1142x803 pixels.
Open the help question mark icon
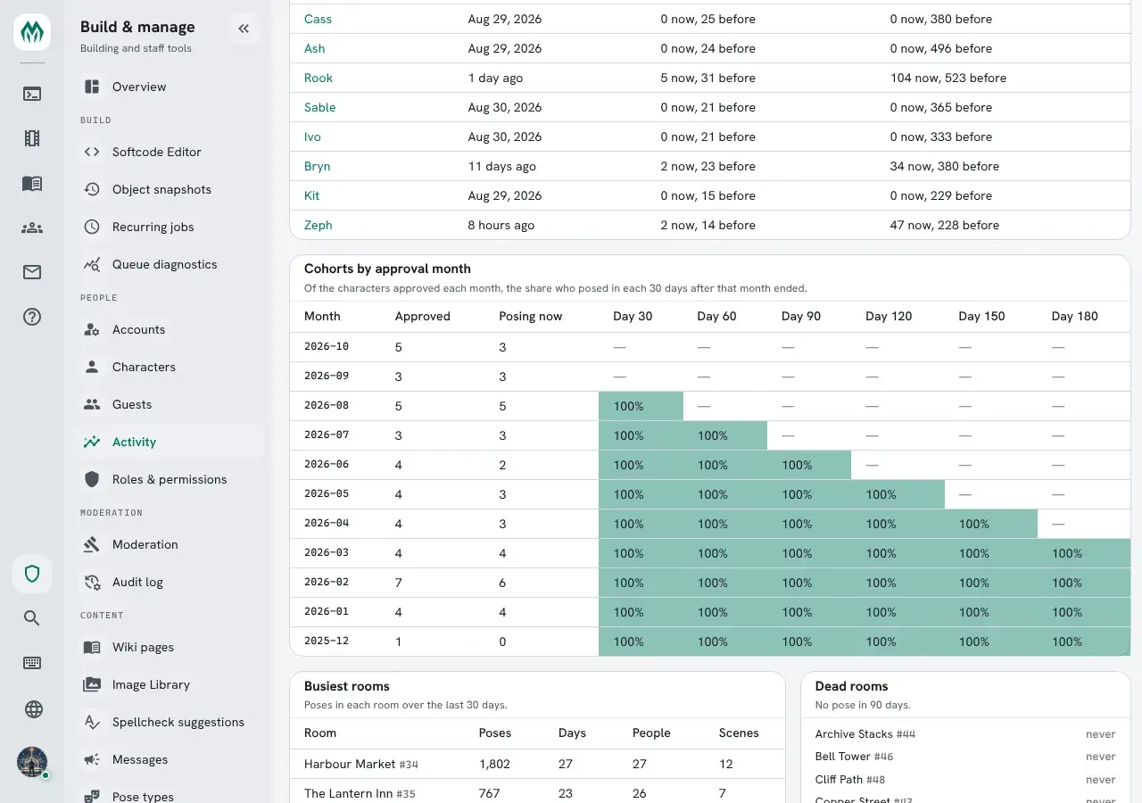32,317
